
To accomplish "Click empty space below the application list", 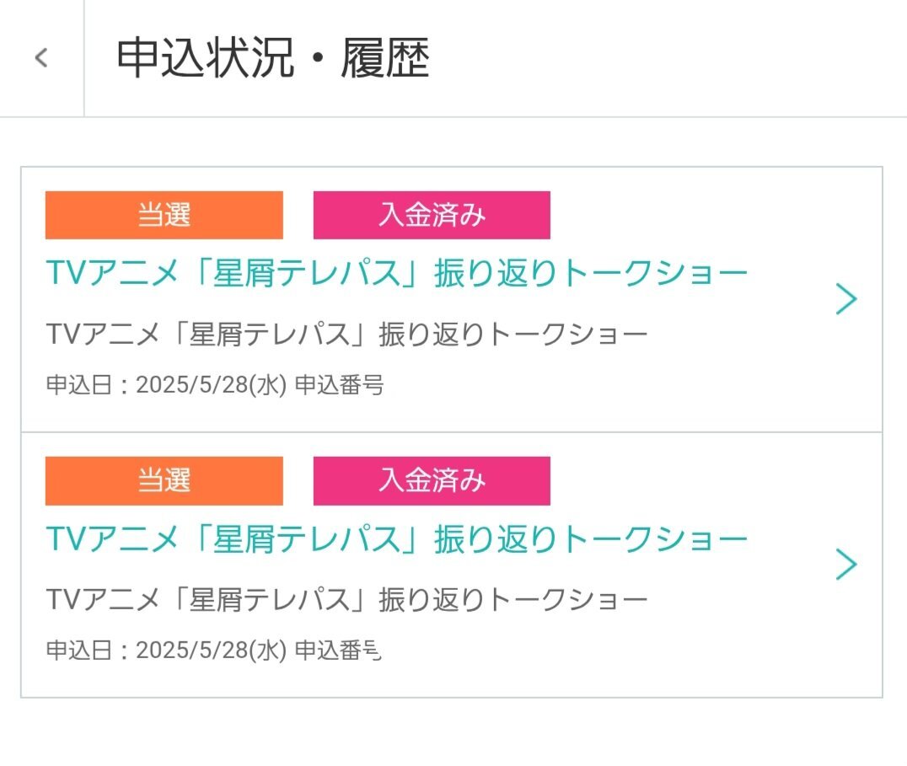I will click(453, 731).
